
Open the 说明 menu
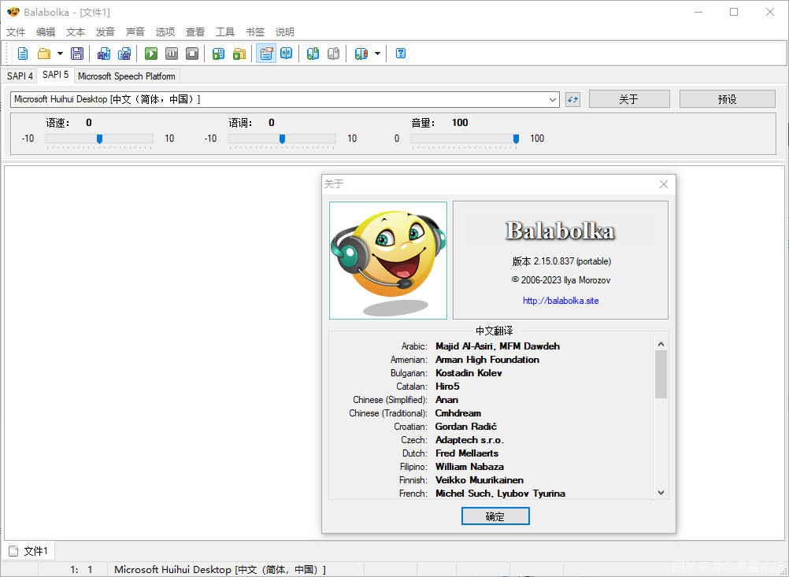coord(285,32)
